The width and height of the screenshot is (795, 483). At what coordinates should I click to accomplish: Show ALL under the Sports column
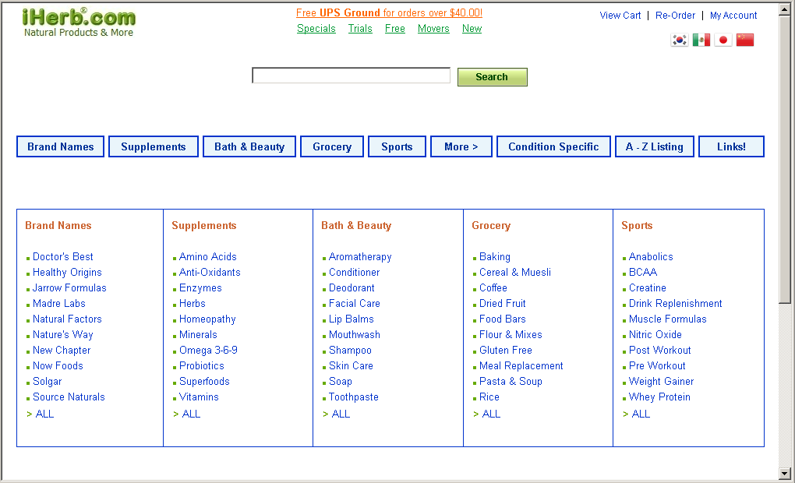coord(641,414)
